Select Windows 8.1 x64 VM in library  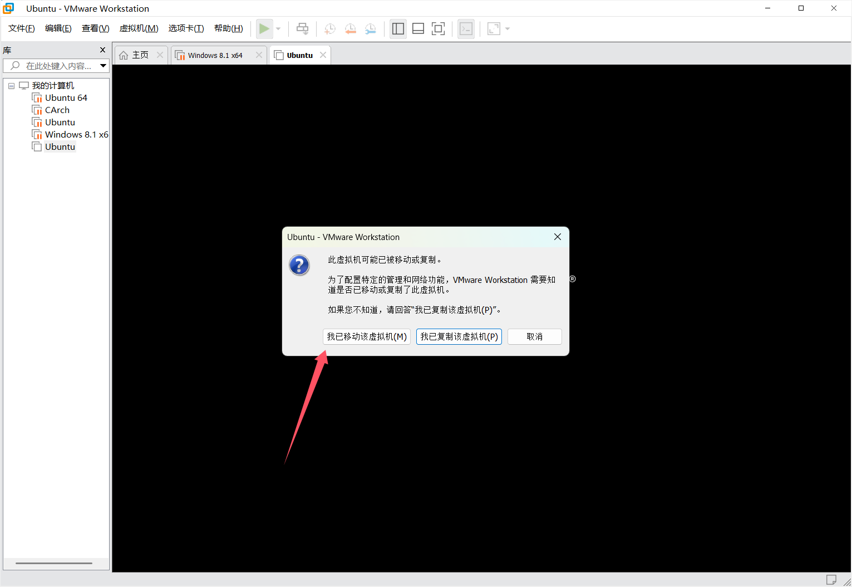pos(77,135)
